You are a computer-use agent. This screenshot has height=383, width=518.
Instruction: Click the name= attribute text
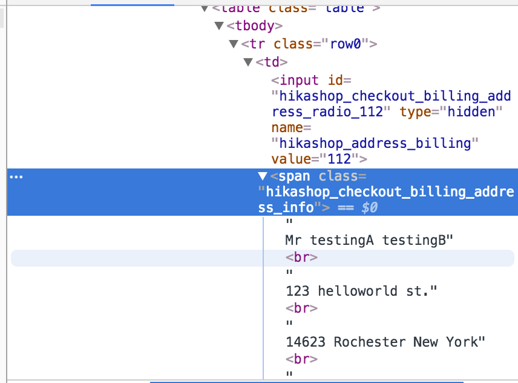[x=291, y=128]
